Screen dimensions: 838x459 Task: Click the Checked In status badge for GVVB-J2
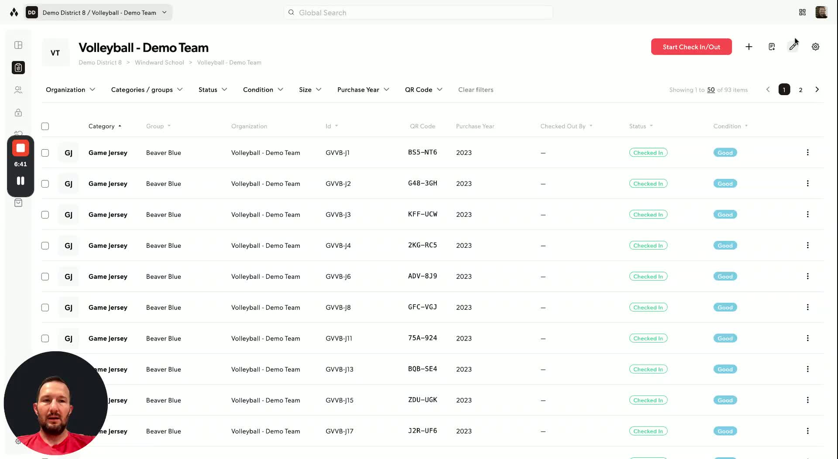pos(648,184)
